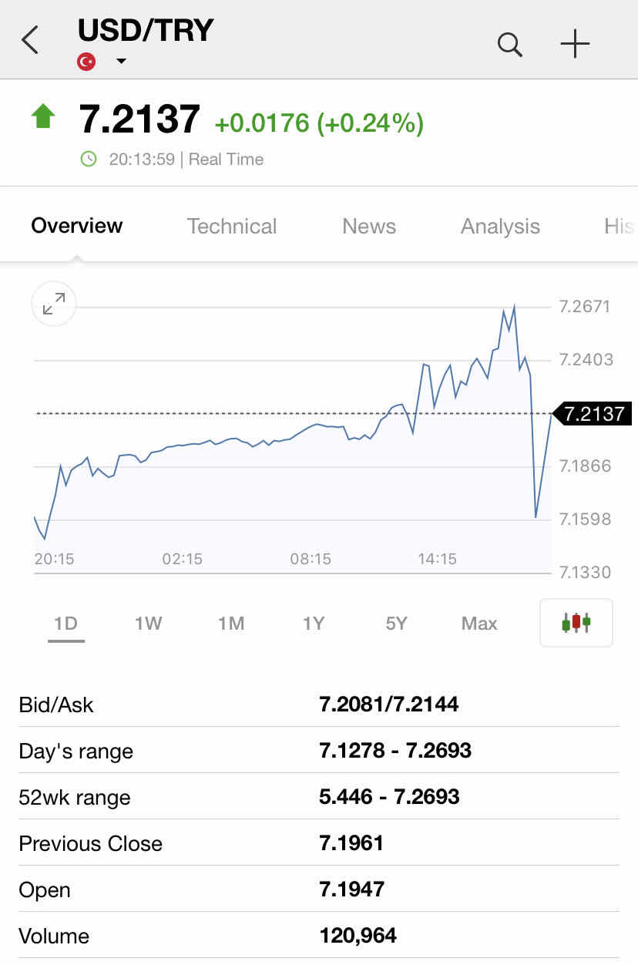Open the Technical tab

pyautogui.click(x=231, y=226)
